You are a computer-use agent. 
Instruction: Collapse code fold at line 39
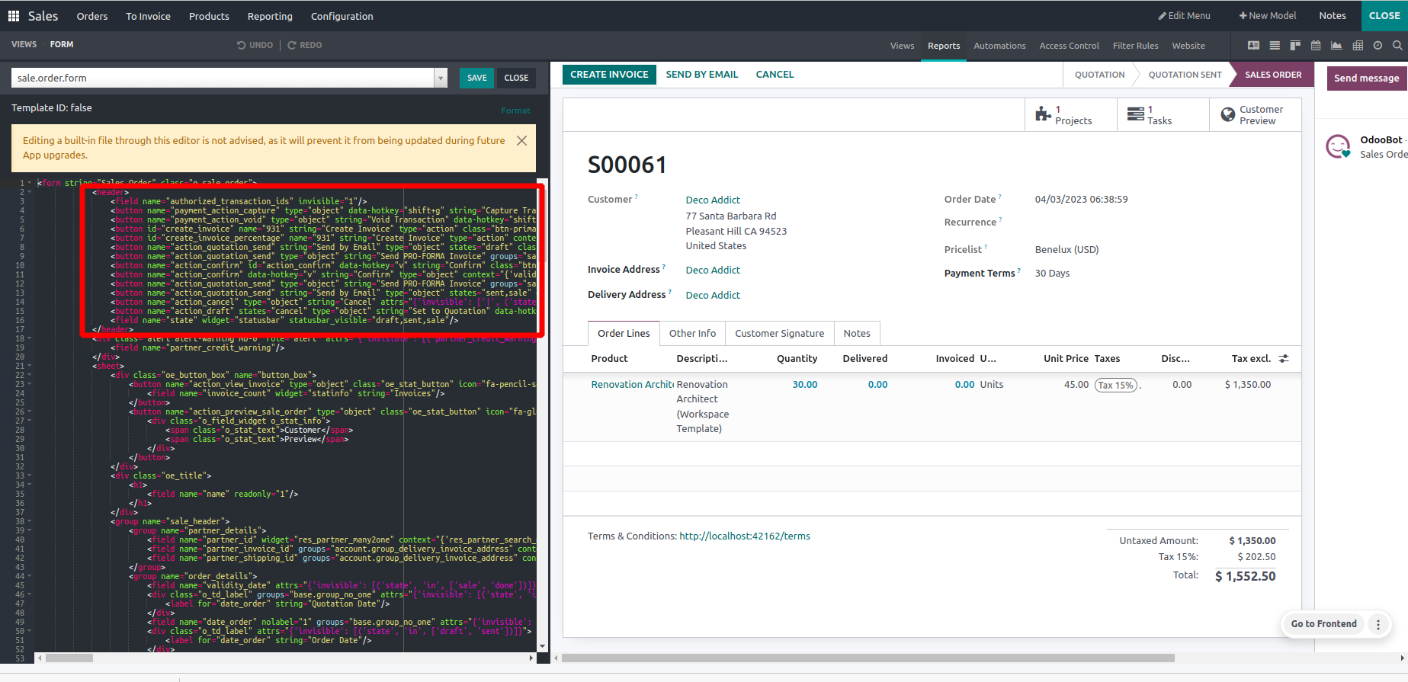(x=30, y=530)
